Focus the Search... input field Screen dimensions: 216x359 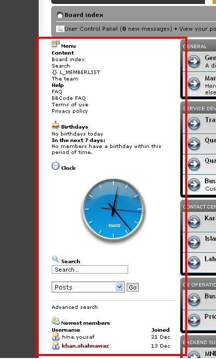coord(90,270)
